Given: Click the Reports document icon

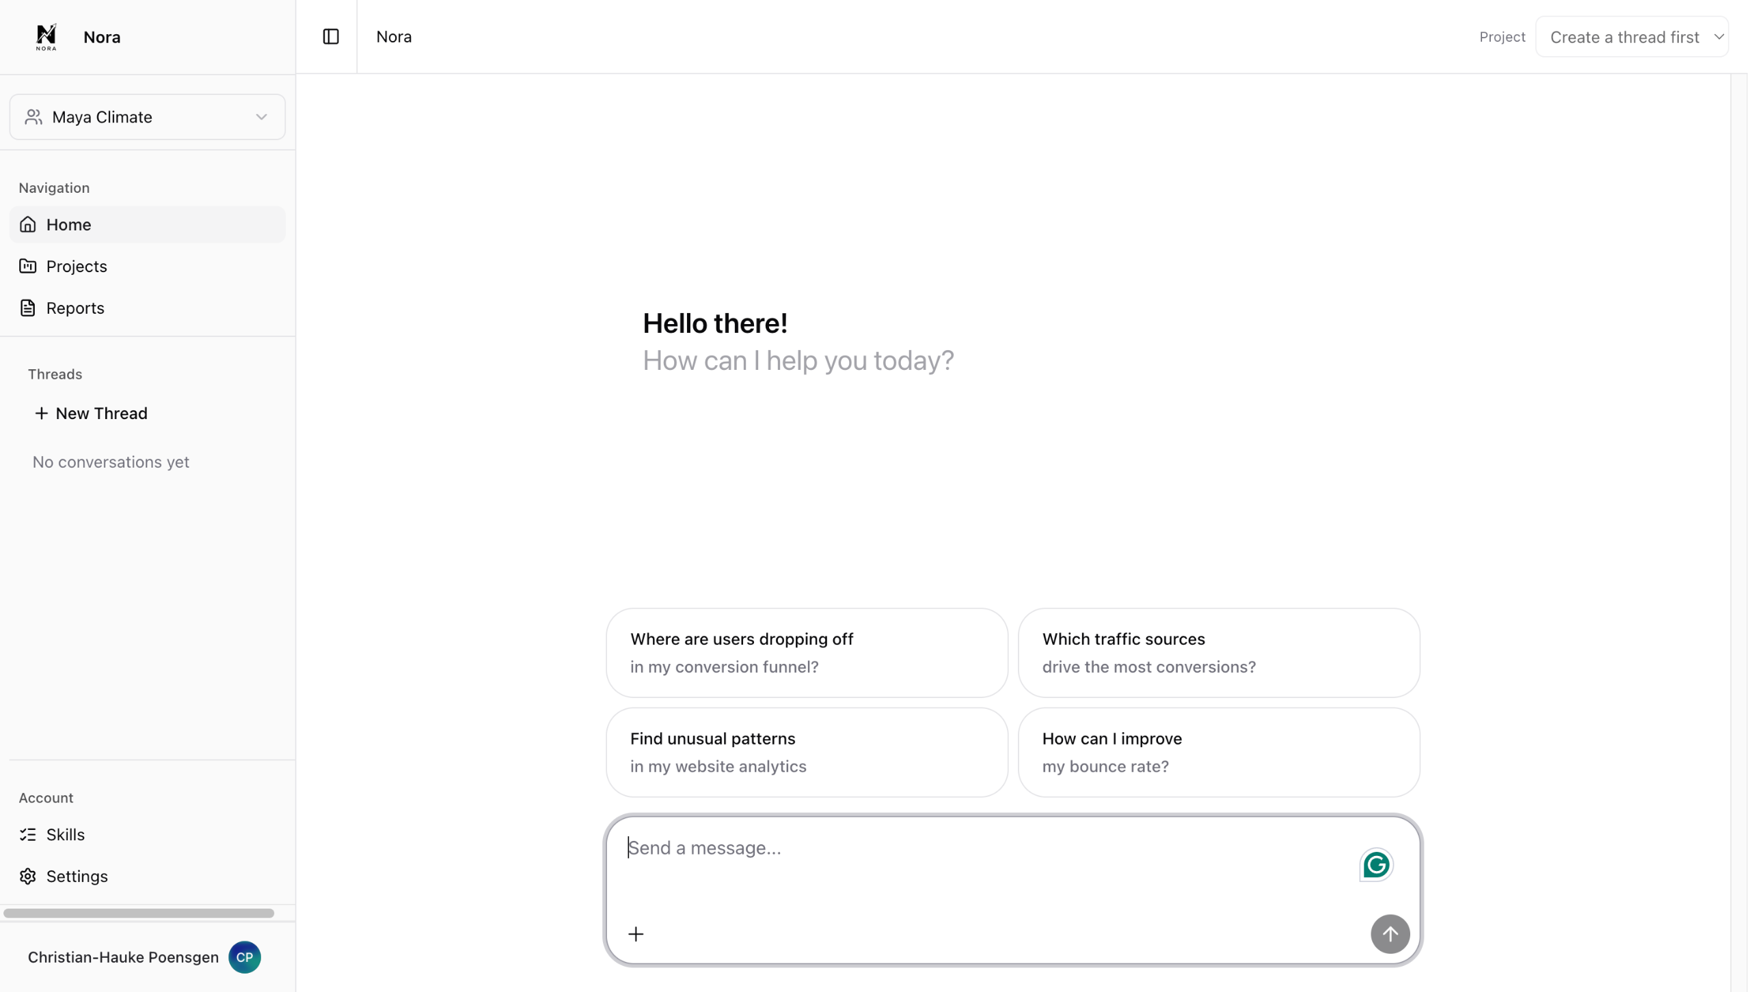Looking at the screenshot, I should 28,308.
